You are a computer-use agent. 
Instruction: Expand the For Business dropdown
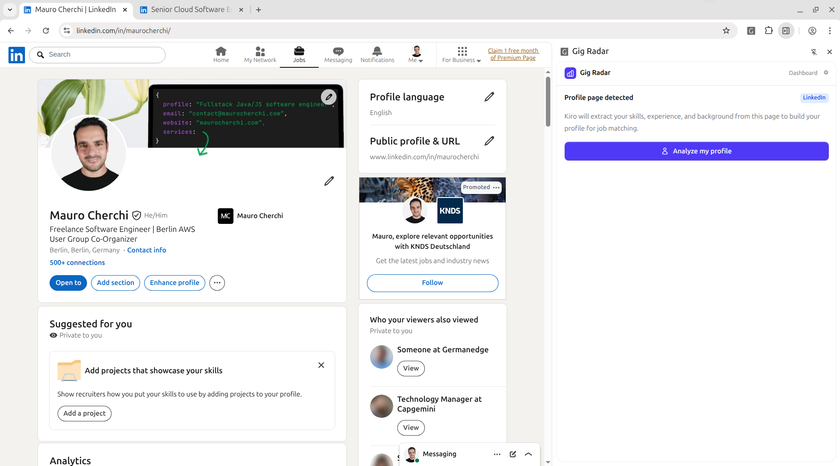pyautogui.click(x=462, y=55)
